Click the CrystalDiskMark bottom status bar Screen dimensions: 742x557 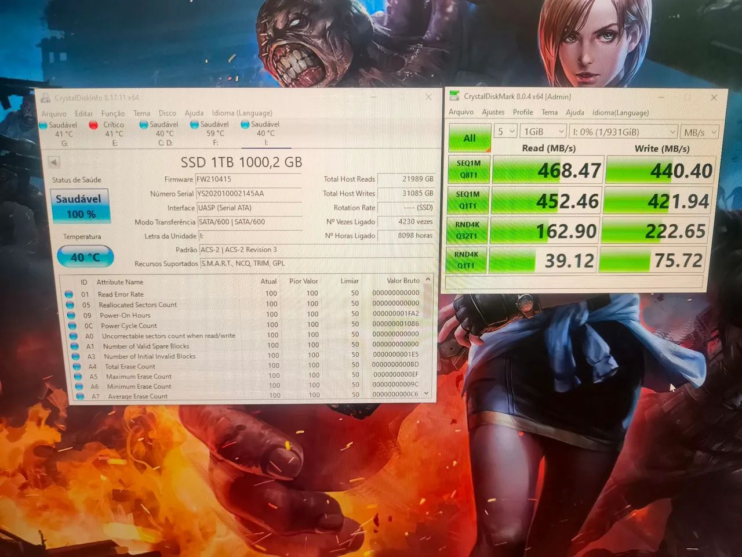point(574,282)
